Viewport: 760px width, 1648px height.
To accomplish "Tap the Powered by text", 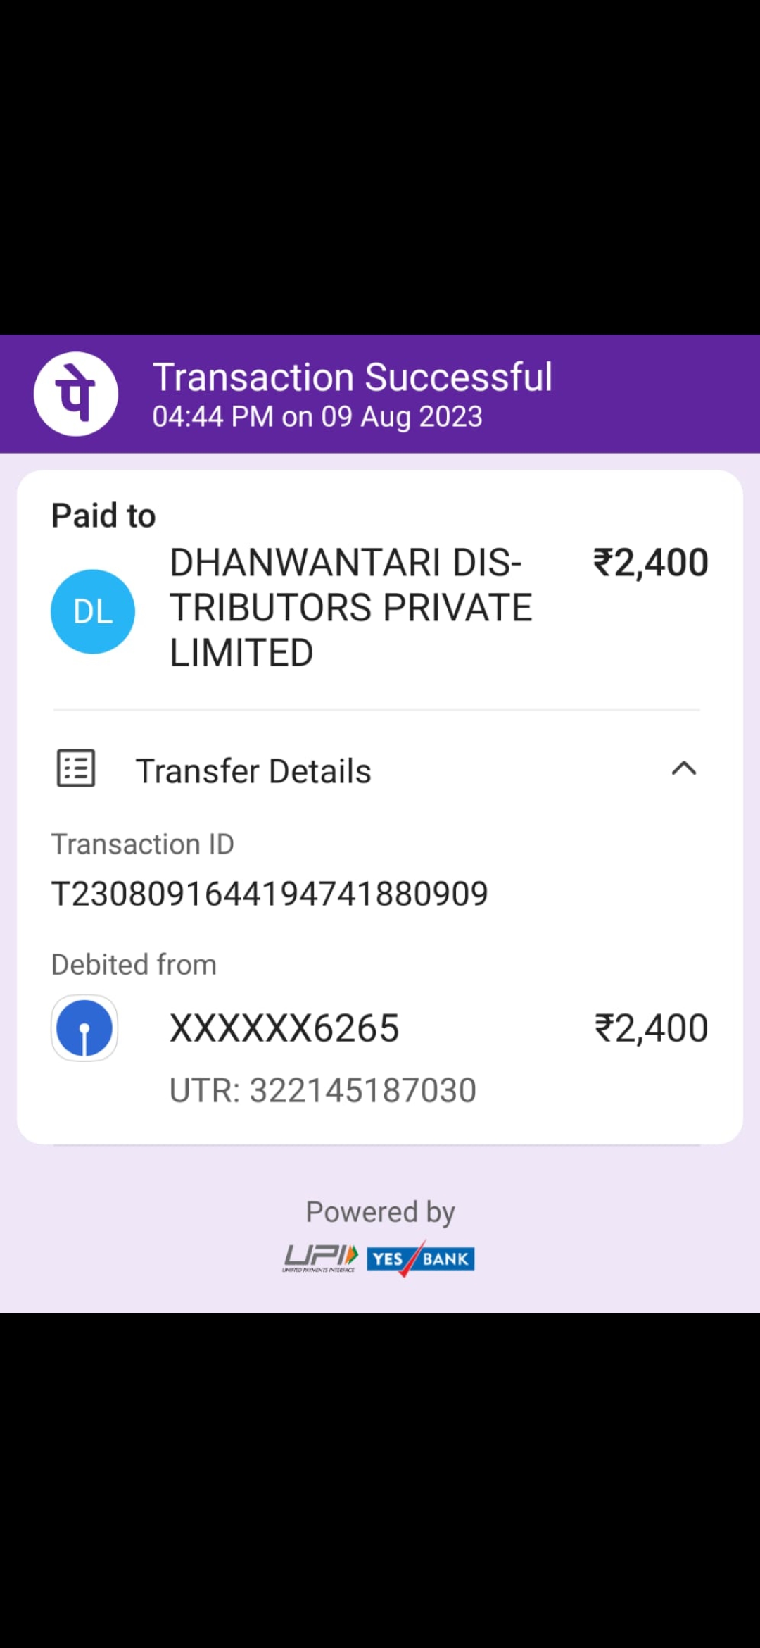I will [380, 1213].
